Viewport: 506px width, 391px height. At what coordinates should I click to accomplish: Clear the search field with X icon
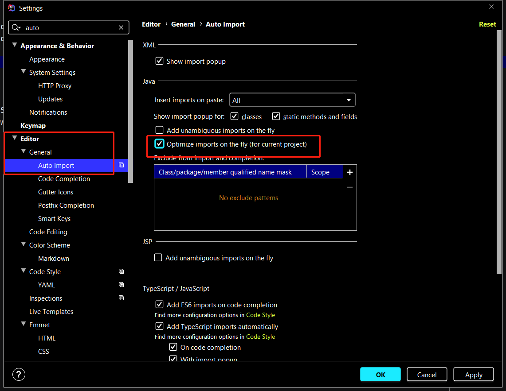121,27
